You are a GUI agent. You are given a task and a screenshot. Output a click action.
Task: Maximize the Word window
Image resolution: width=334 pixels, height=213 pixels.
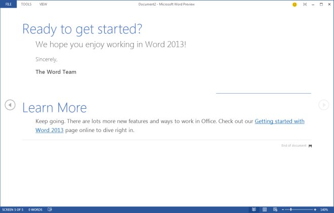(321, 4)
